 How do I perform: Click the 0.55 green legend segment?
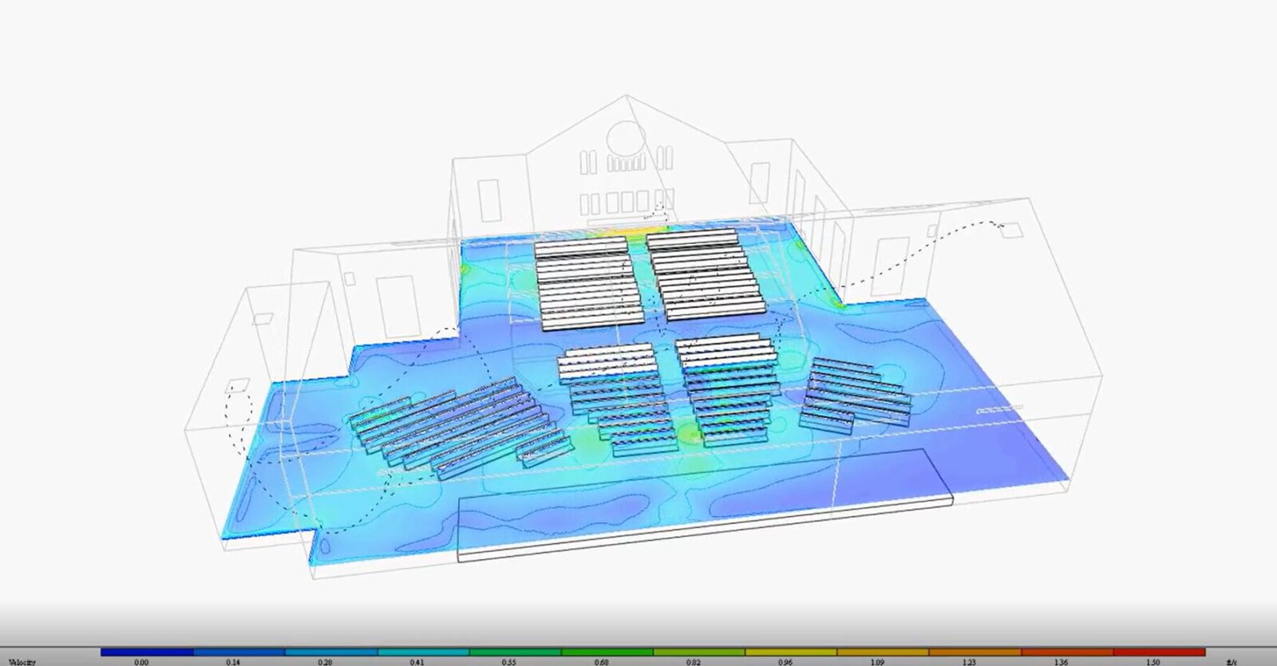pyautogui.click(x=515, y=652)
